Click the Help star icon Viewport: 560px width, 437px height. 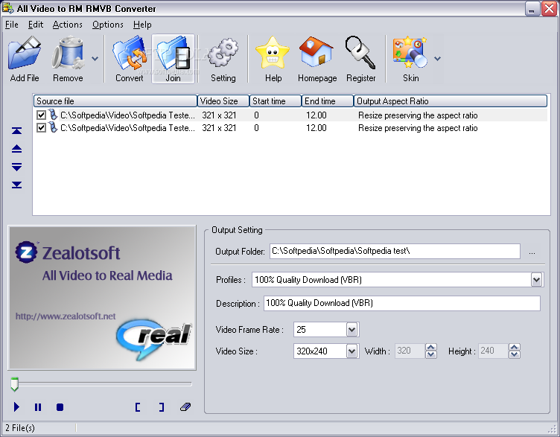click(x=273, y=60)
